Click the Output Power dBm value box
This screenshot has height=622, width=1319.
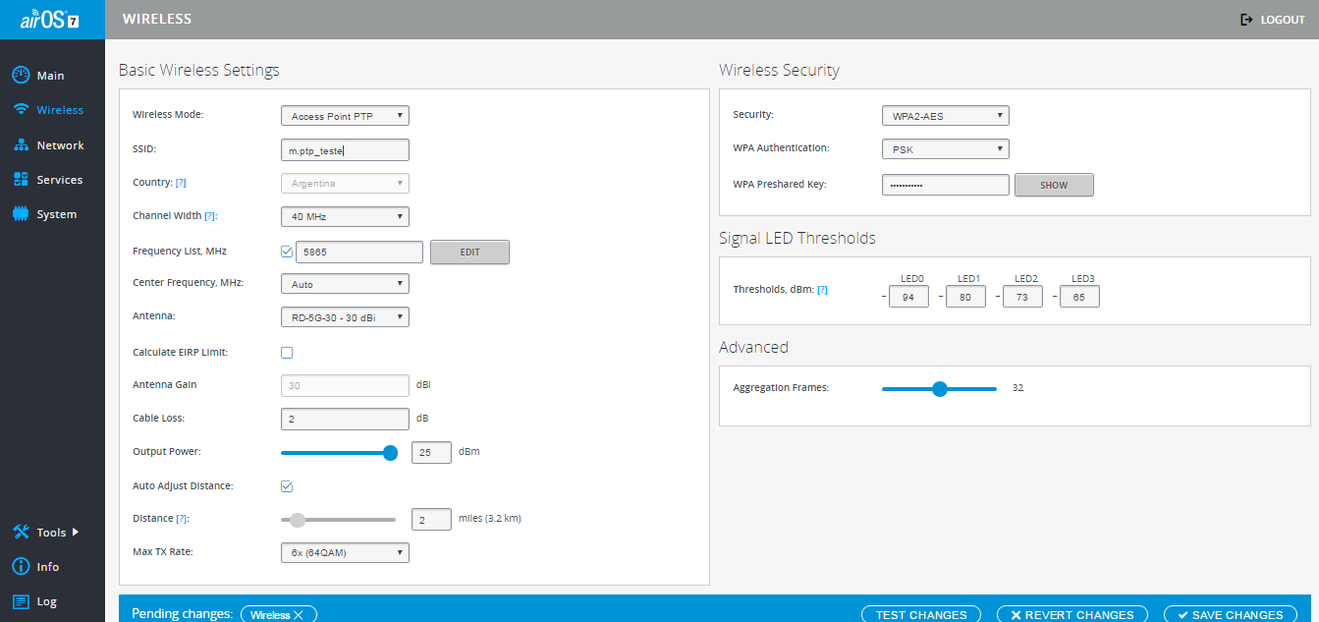pyautogui.click(x=431, y=453)
